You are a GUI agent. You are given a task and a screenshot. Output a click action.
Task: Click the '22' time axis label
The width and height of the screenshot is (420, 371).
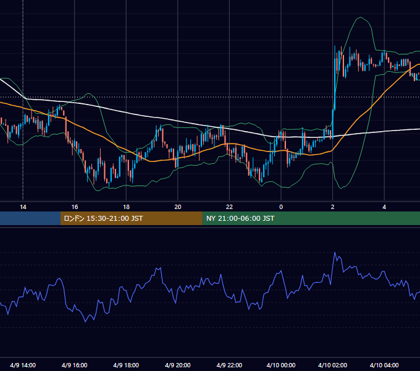coord(229,207)
